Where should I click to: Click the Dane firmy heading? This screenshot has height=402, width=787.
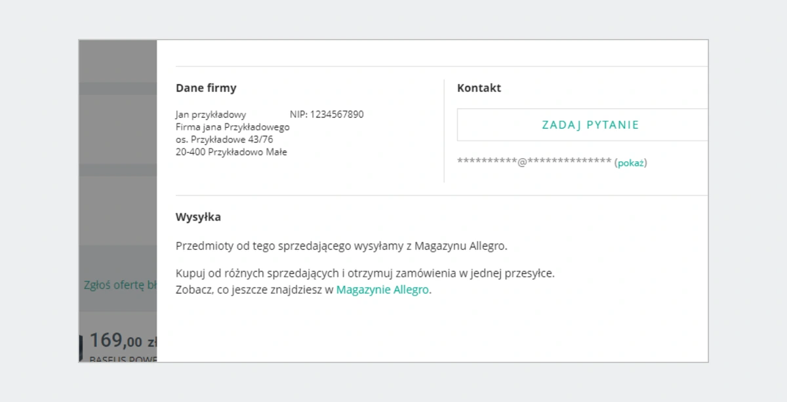206,88
